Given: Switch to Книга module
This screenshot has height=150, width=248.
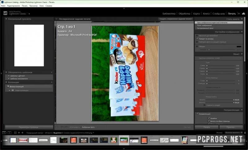Looking at the screenshot, I should 206,14.
